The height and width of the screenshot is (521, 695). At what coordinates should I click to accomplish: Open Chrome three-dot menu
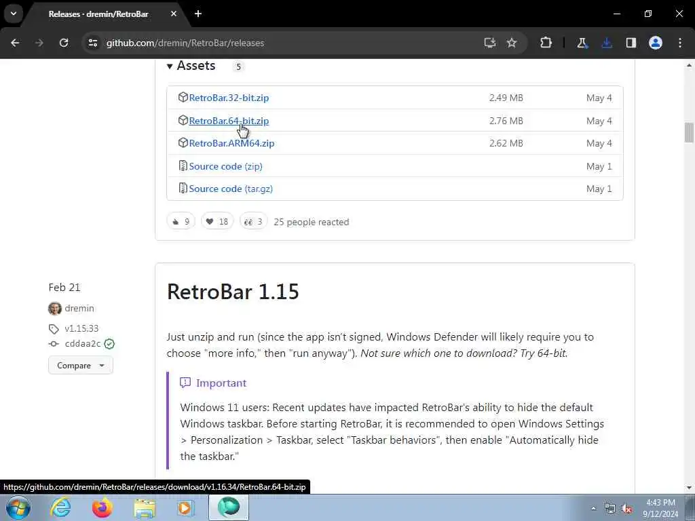coord(680,43)
